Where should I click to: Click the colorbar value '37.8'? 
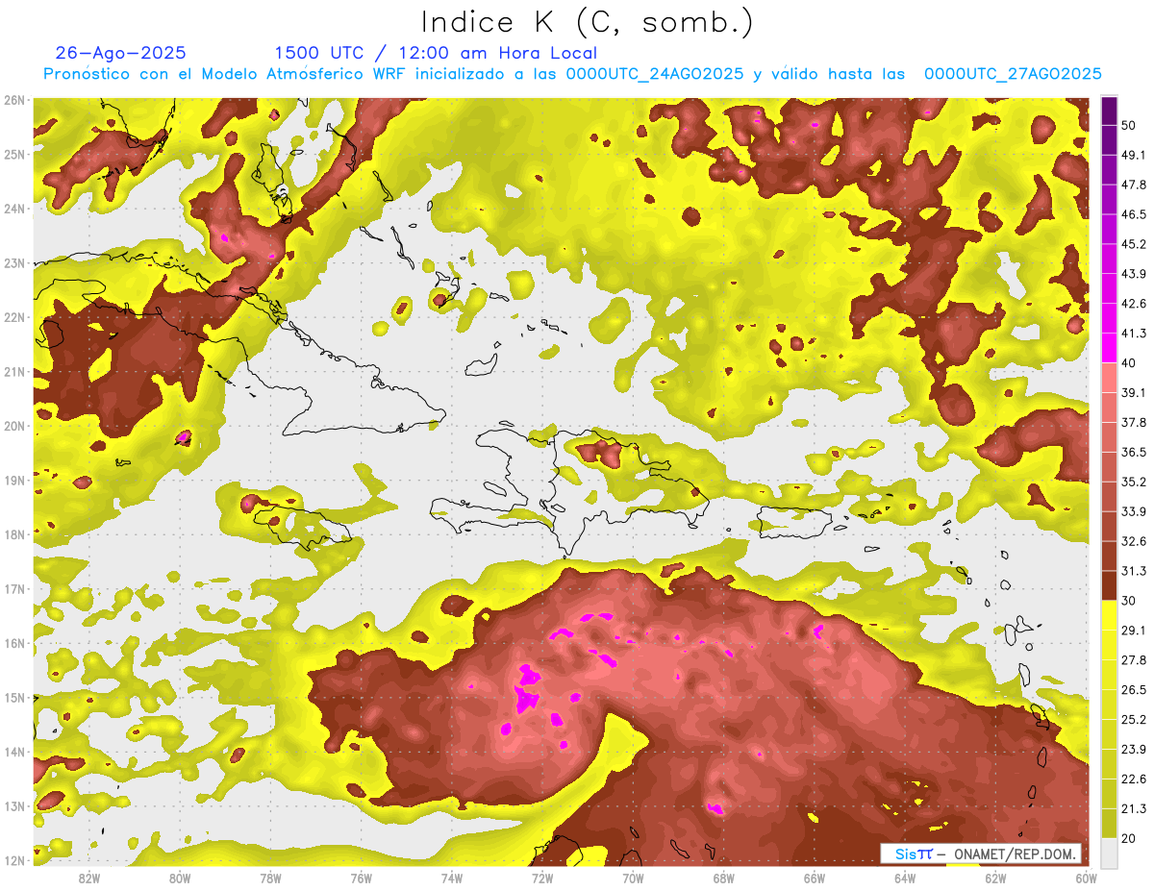click(x=1133, y=422)
